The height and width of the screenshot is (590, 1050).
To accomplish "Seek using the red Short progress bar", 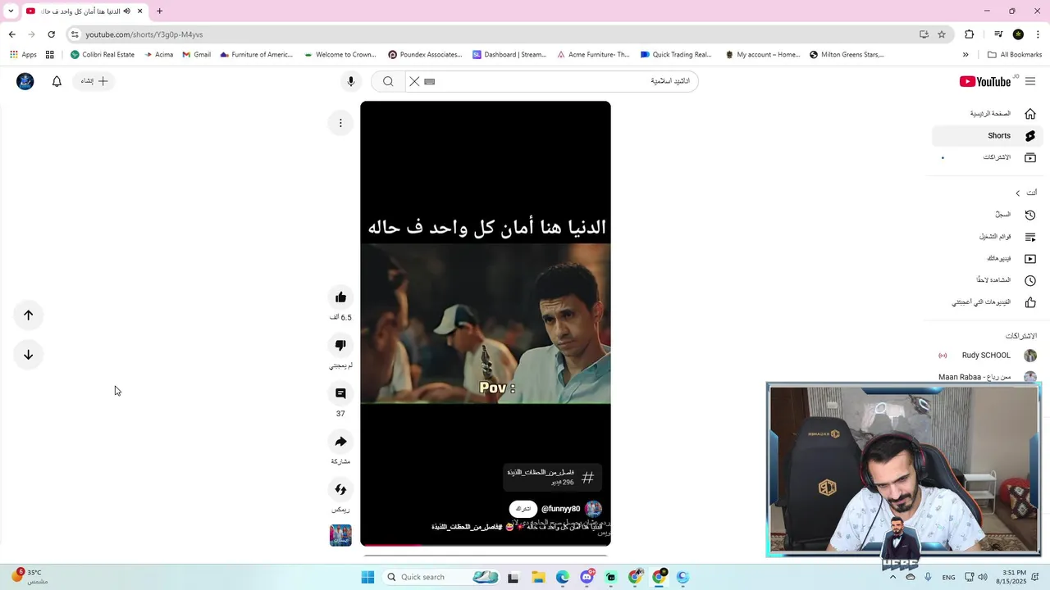I will [486, 544].
